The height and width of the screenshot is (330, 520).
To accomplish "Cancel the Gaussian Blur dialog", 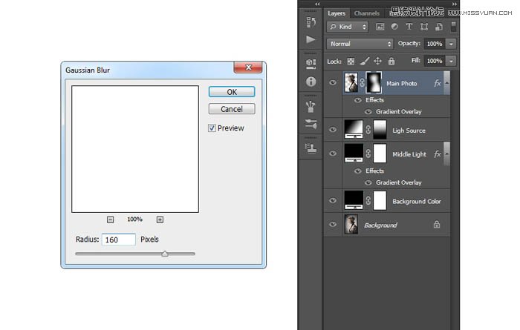I will (x=232, y=109).
